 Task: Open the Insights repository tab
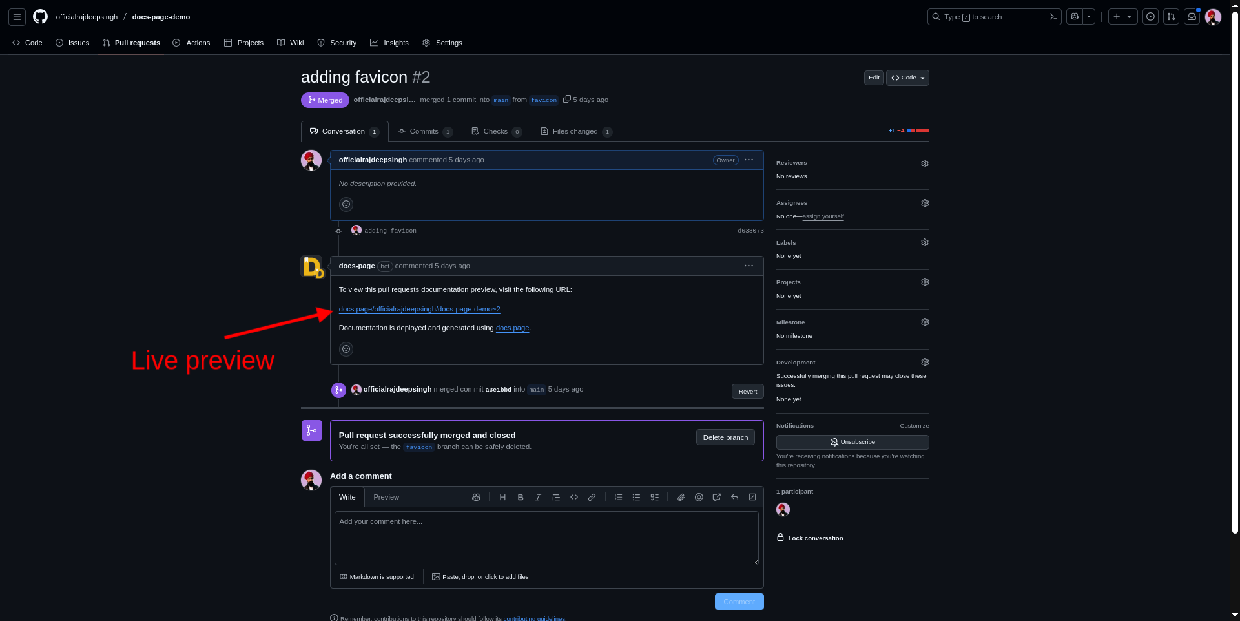click(389, 43)
